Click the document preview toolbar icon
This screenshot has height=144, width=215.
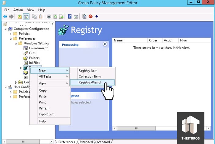84,16
